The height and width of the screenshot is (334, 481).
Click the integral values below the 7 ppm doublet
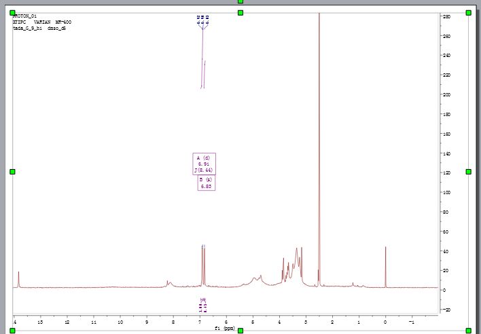coord(202,308)
